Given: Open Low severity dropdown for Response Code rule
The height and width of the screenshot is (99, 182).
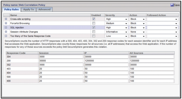Looking at the screenshot, I should coord(116,36).
